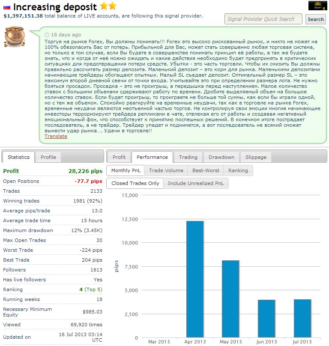The height and width of the screenshot is (346, 329).
Task: Click the May 2013 bar
Action: pyautogui.click(x=230, y=299)
